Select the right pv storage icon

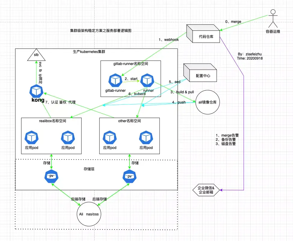(x=130, y=176)
